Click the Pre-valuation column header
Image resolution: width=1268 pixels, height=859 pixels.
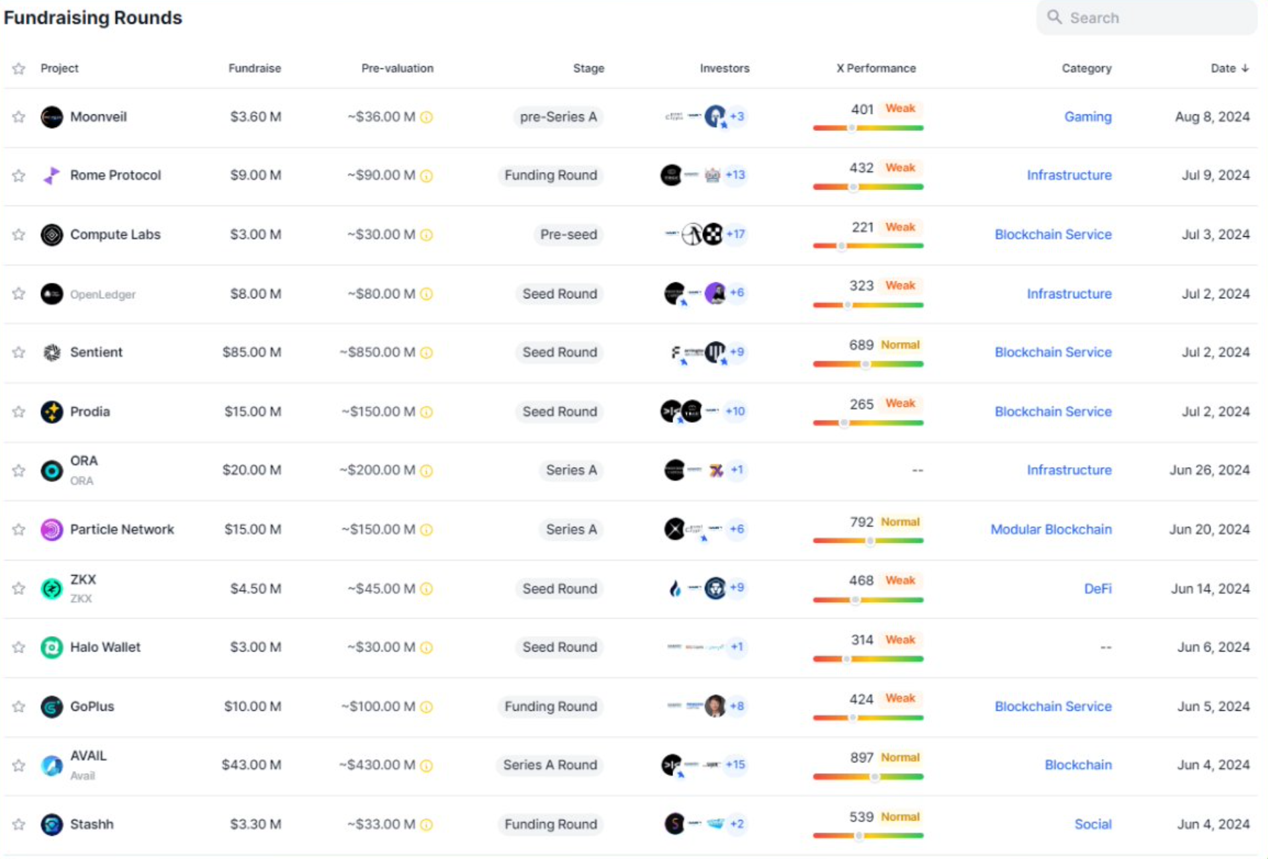pyautogui.click(x=397, y=68)
